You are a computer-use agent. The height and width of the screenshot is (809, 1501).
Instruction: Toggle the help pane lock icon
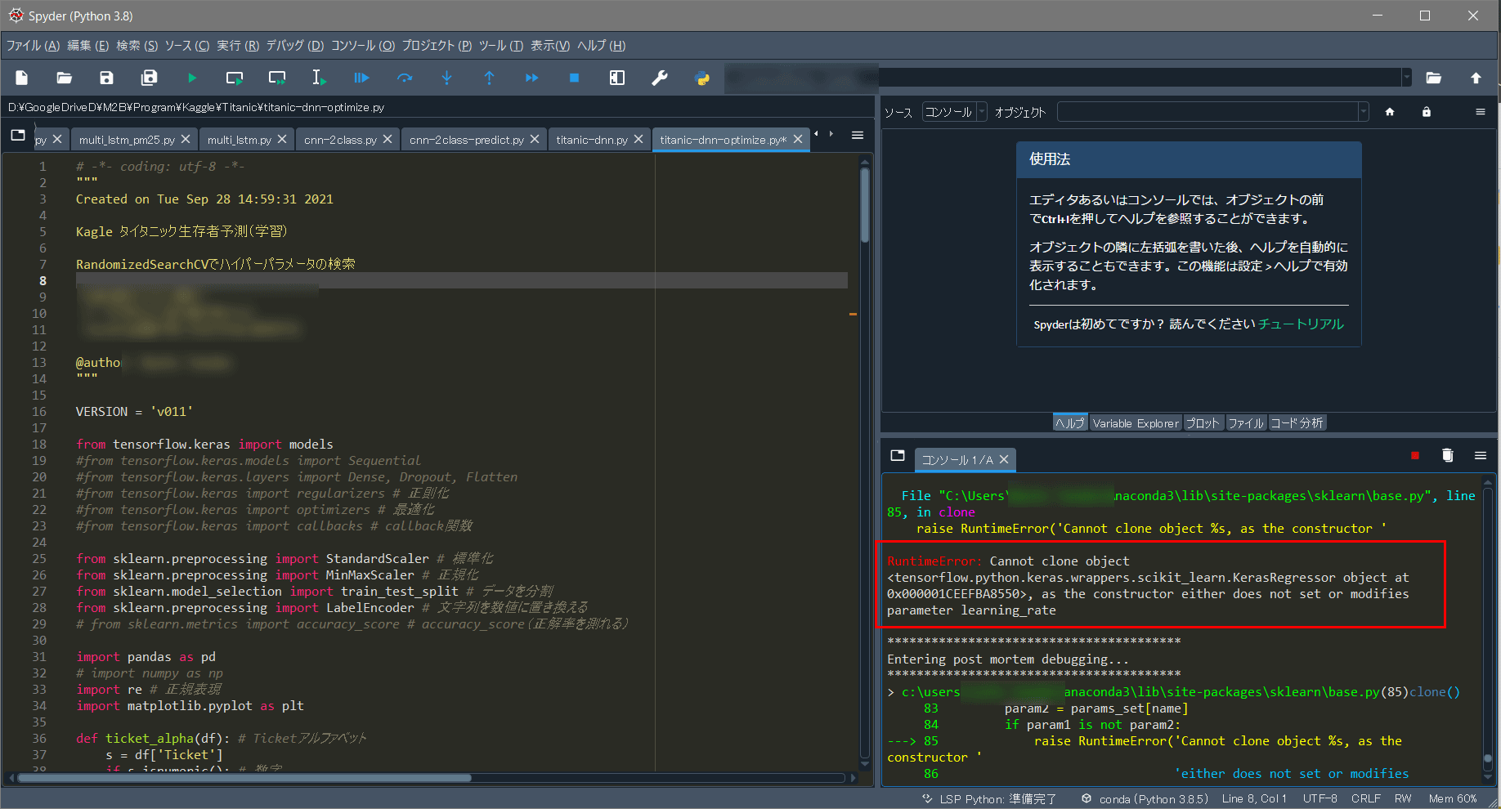[1426, 112]
